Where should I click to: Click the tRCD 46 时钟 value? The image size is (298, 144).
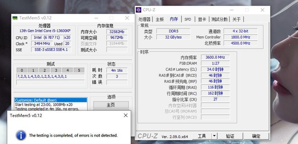click(x=215, y=75)
